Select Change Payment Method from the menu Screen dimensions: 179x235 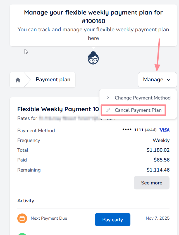click(x=142, y=98)
